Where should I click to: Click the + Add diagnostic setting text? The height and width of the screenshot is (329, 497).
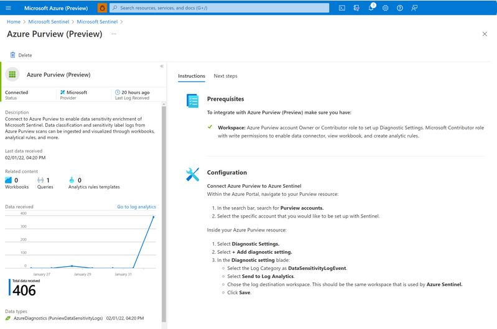click(262, 252)
